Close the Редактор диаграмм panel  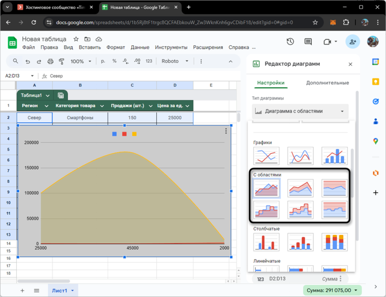point(350,64)
